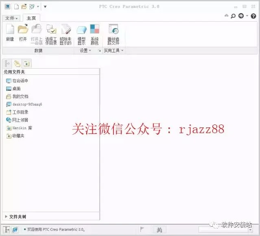Click the binoculars find icon in status bar

tap(159, 230)
